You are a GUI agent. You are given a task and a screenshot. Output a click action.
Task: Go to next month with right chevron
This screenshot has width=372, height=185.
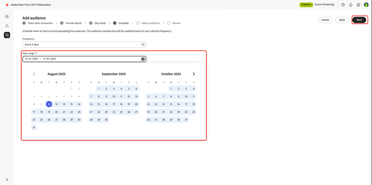coord(194,74)
